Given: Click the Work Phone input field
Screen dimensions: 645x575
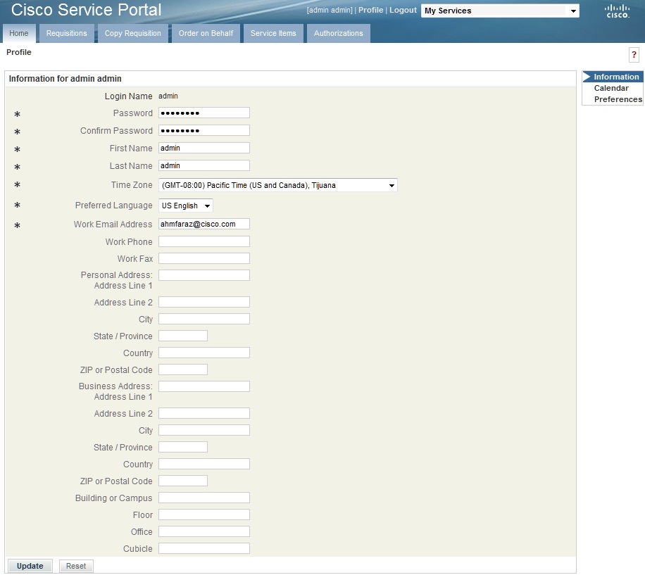Looking at the screenshot, I should 204,241.
